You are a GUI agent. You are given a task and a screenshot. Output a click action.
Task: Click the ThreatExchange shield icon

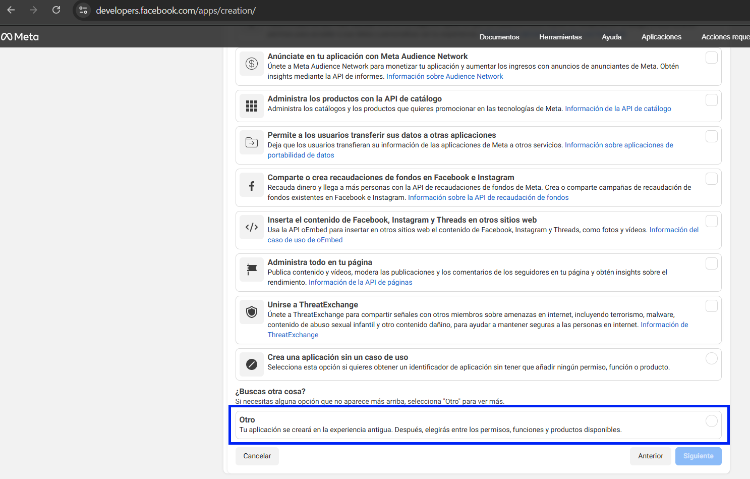click(x=251, y=312)
